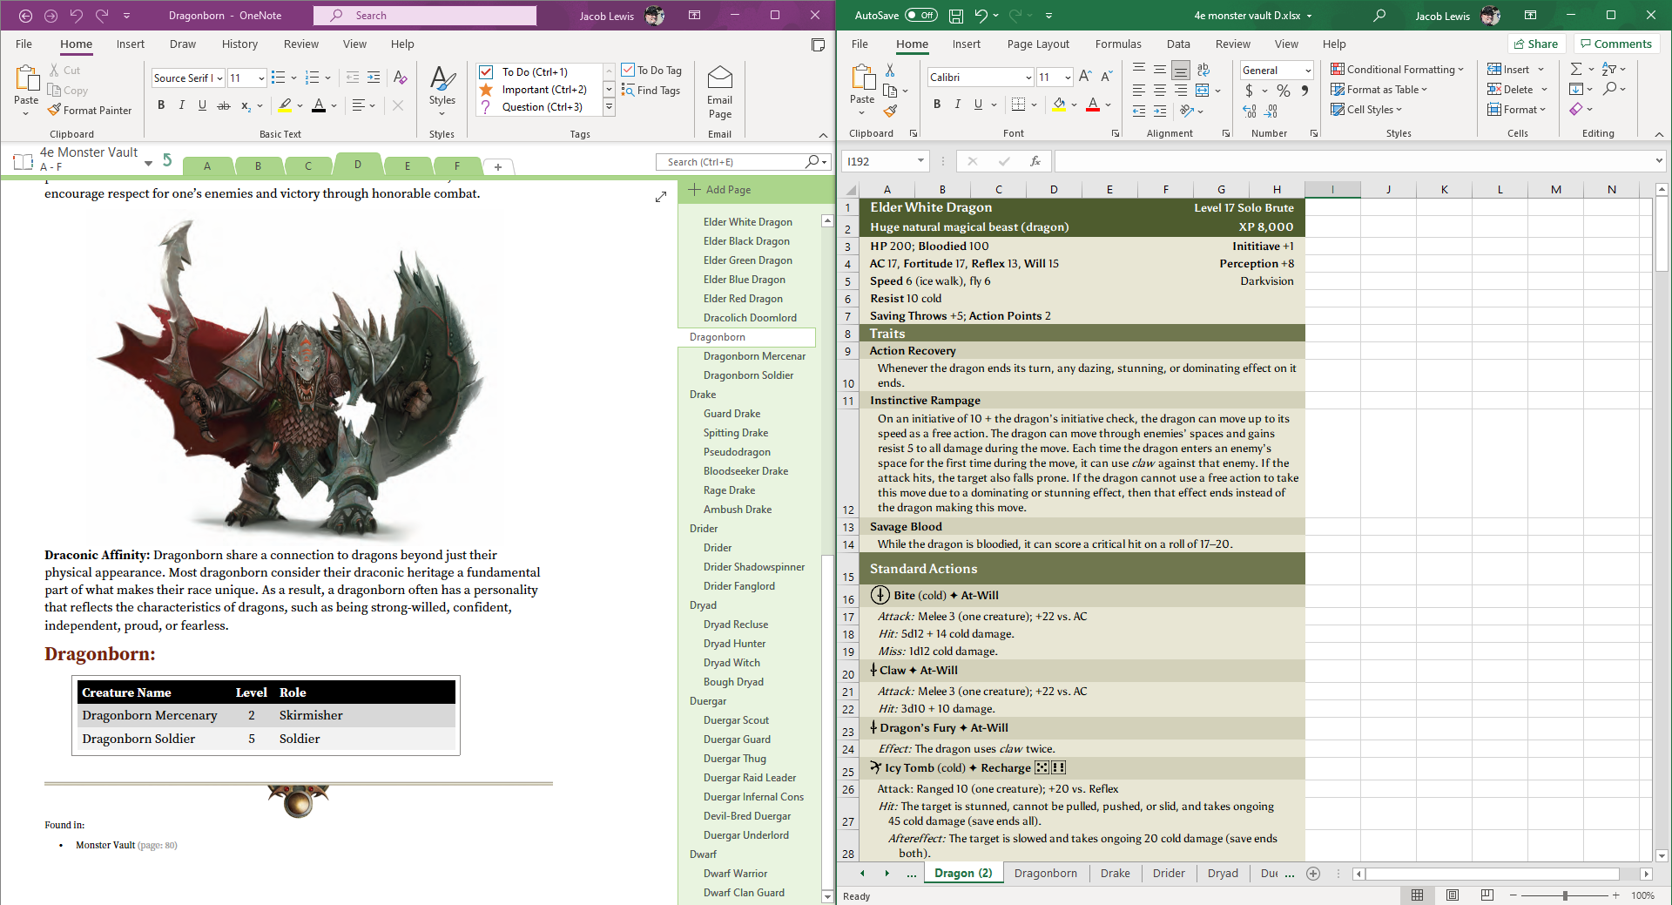Open notebook dropdown 4e Monster Vault
Image resolution: width=1672 pixels, height=905 pixels.
click(148, 163)
